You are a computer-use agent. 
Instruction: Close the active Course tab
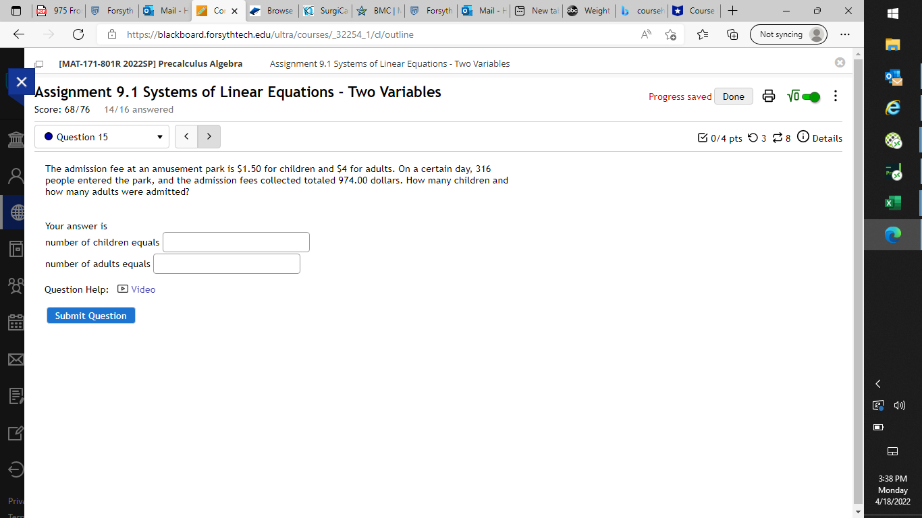click(x=235, y=11)
